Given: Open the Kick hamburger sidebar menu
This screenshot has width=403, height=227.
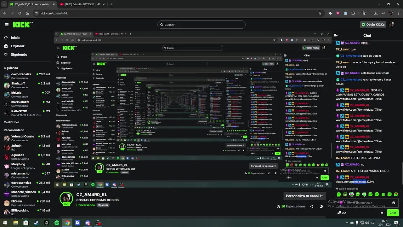Looking at the screenshot, I should [x=7, y=25].
